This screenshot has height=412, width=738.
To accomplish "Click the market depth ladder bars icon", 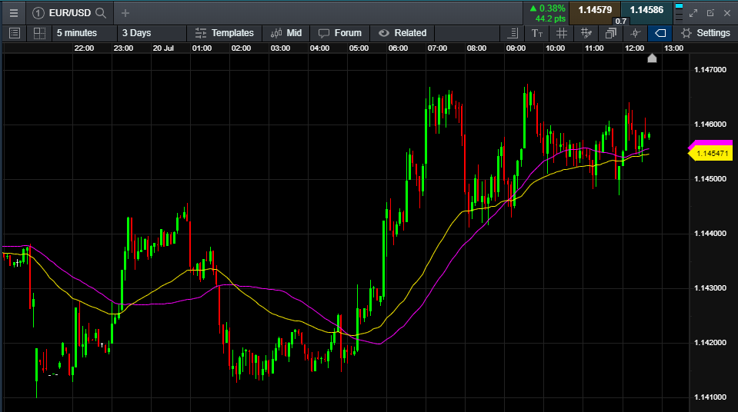I will click(x=679, y=12).
